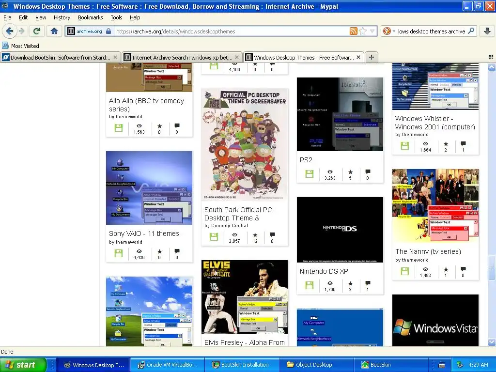Click the favorites star on South Park card

click(x=255, y=235)
